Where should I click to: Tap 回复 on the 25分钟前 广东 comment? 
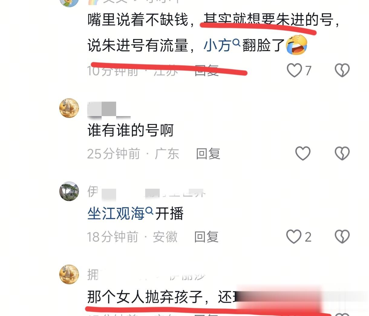tap(208, 154)
